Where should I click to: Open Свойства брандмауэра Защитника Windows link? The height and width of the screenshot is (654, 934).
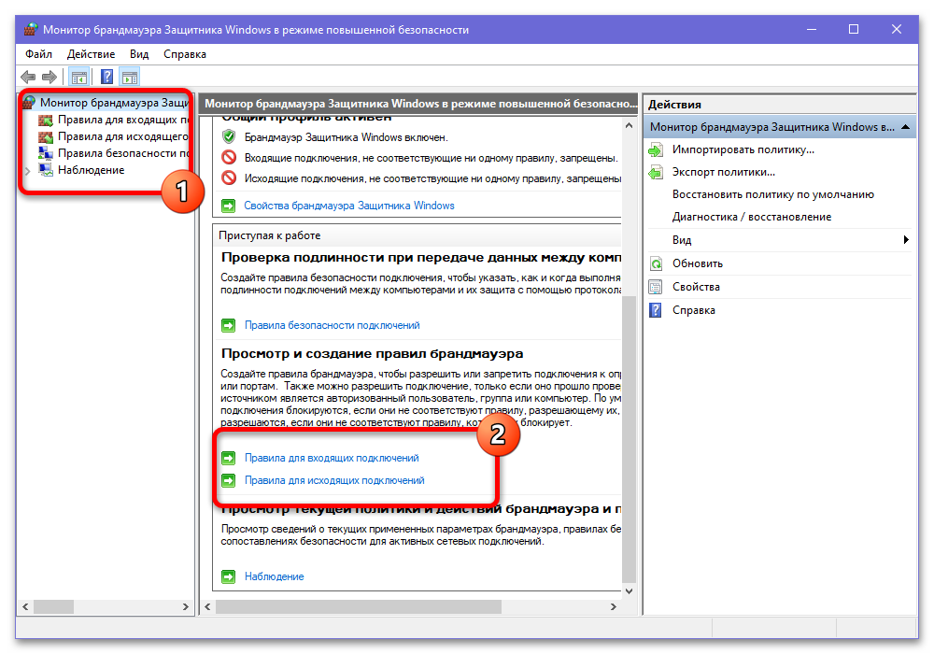[349, 206]
